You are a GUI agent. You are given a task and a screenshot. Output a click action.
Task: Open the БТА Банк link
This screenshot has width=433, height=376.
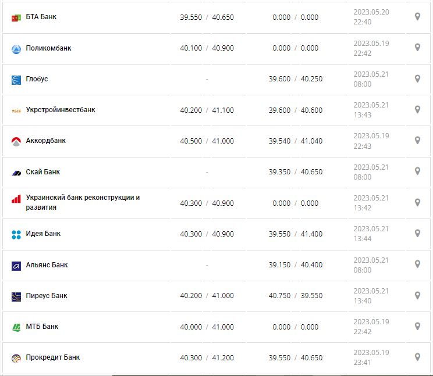coord(41,17)
